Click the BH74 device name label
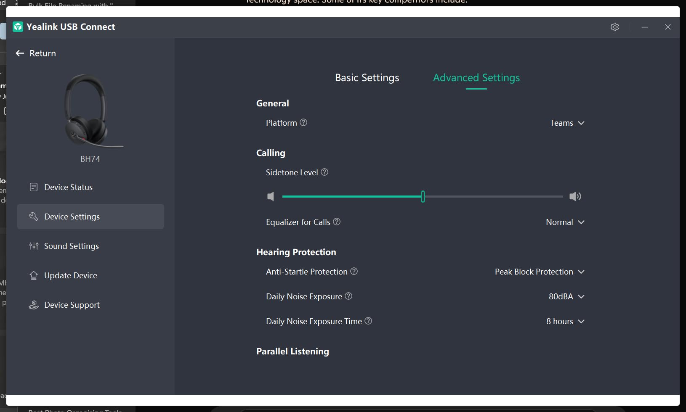Image resolution: width=686 pixels, height=412 pixels. pos(90,159)
